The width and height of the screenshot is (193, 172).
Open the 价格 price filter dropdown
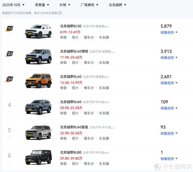65,5
